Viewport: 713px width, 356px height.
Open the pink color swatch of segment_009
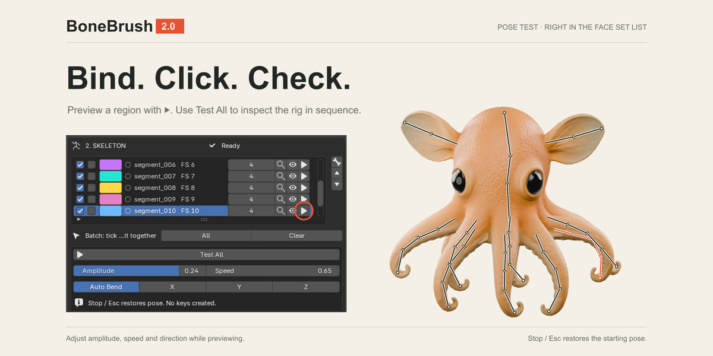(111, 199)
